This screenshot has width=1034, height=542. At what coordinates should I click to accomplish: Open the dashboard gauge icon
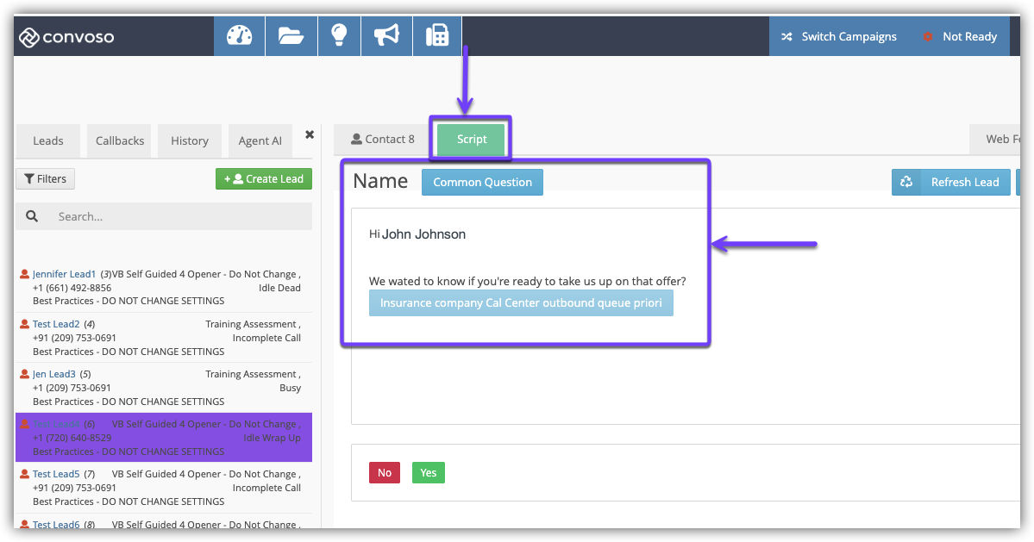[x=239, y=36]
